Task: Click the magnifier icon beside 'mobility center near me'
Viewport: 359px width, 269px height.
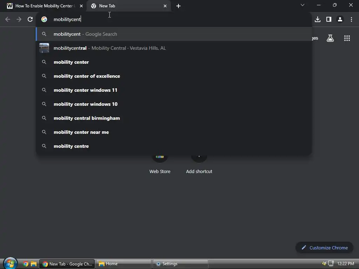Action: (x=44, y=132)
